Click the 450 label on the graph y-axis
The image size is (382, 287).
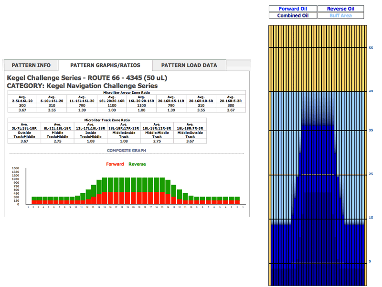(16, 194)
